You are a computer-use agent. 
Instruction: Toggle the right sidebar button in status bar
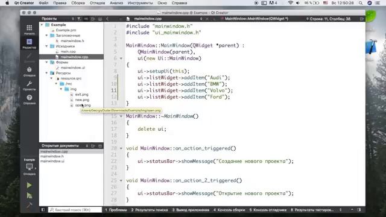coord(359,210)
